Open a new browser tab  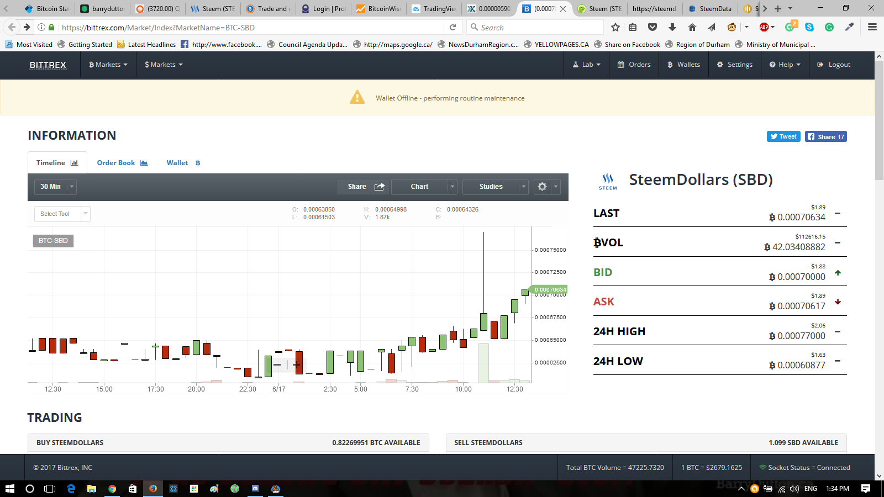click(x=778, y=8)
